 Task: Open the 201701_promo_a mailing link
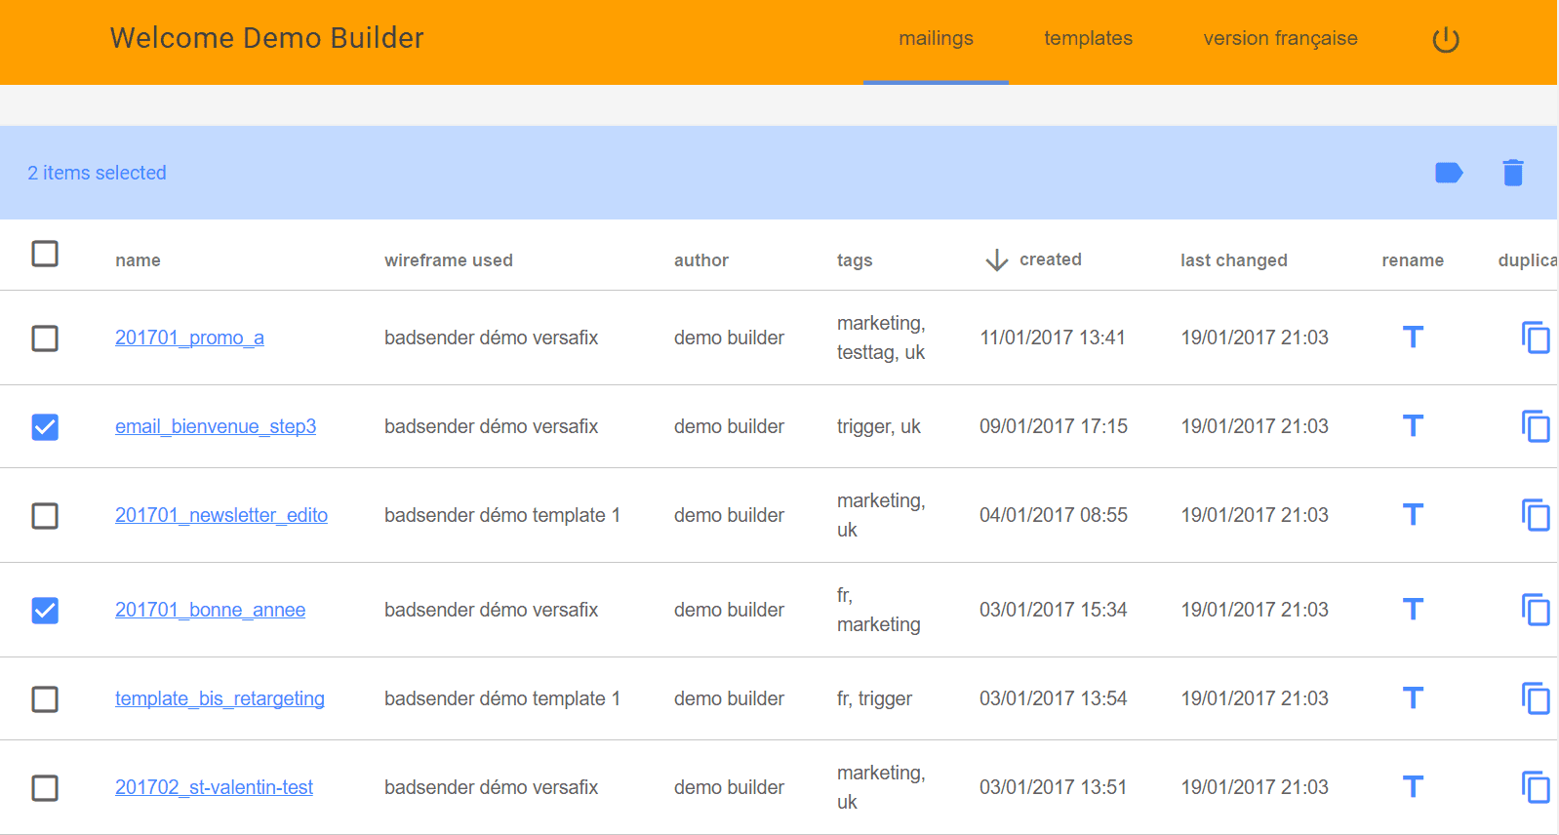coord(189,338)
